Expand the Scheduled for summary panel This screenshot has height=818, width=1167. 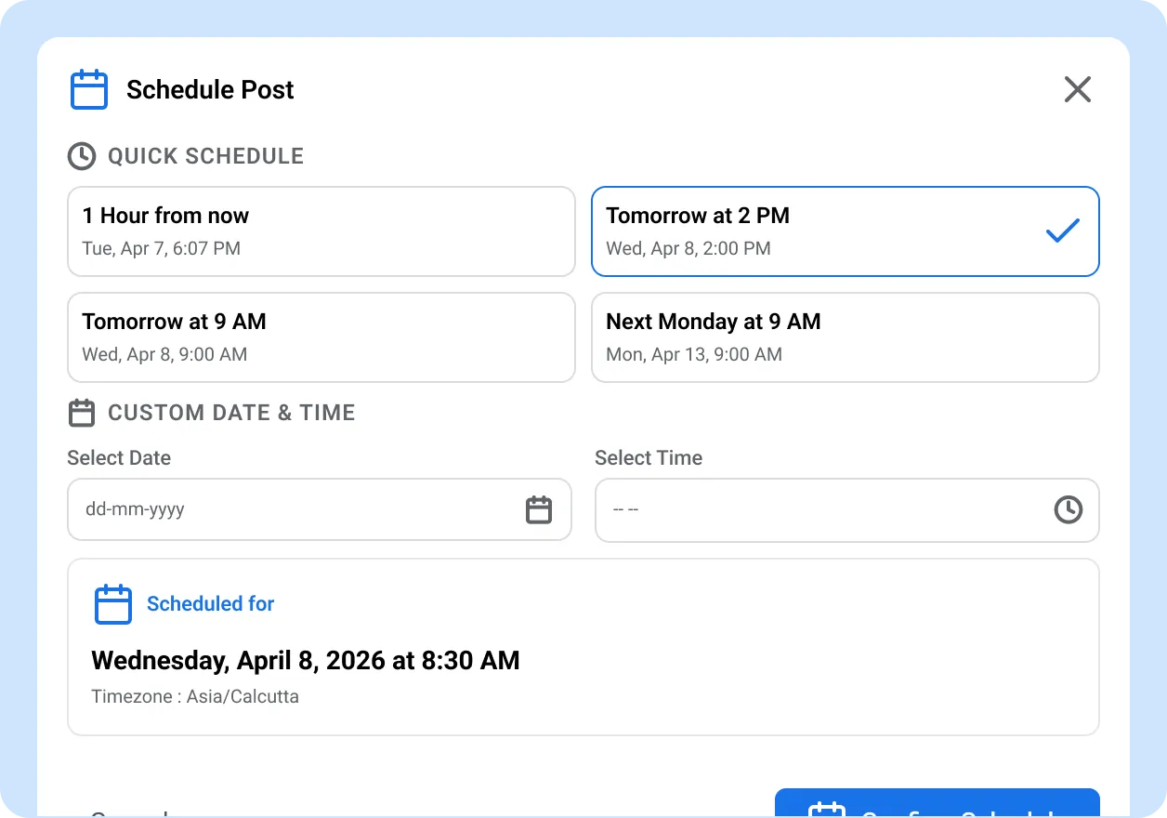click(583, 646)
